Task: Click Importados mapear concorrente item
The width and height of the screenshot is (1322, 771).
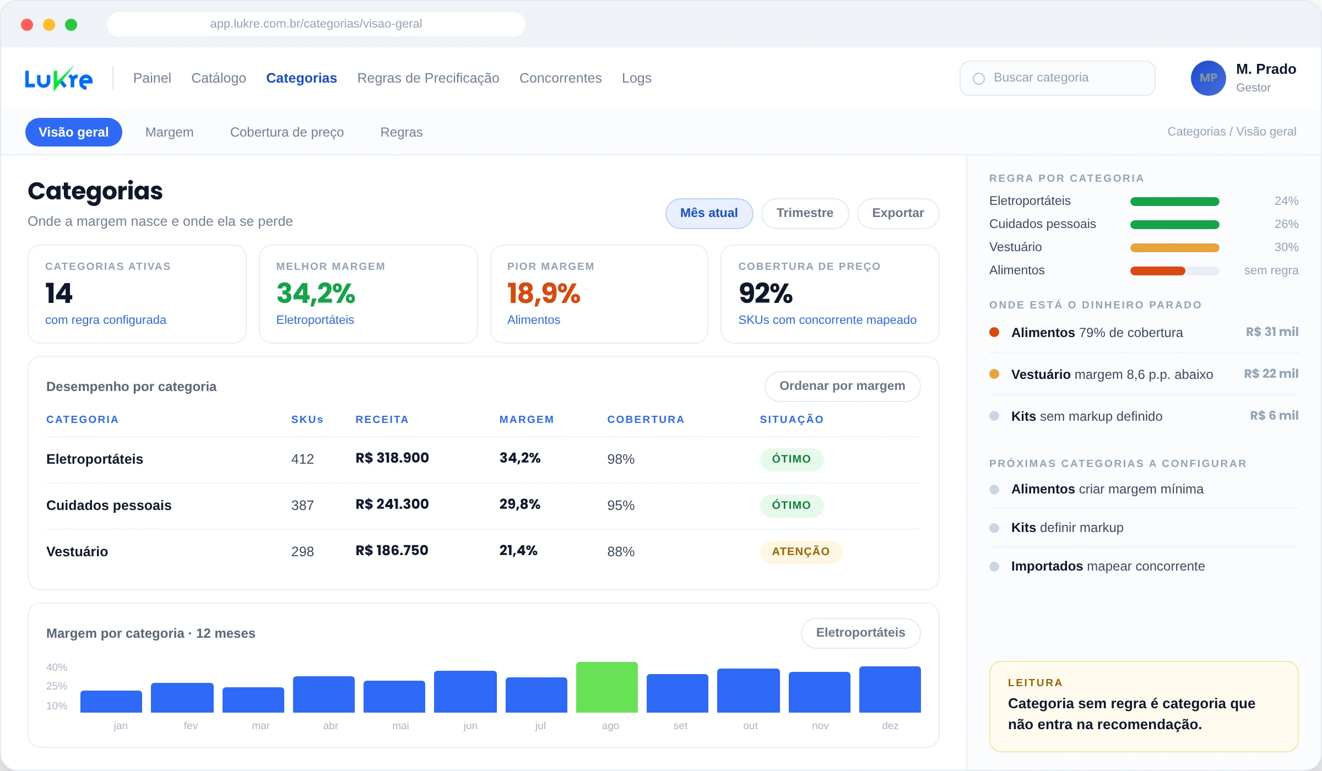Action: 1108,566
